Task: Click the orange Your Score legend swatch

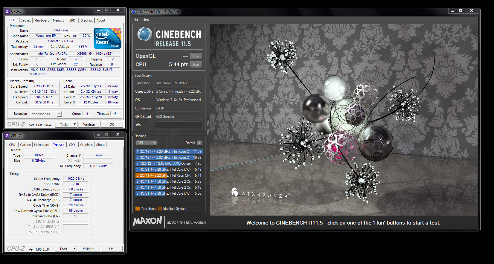Action: (138, 209)
